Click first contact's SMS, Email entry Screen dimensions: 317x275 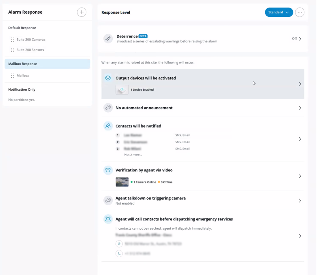[x=182, y=135]
